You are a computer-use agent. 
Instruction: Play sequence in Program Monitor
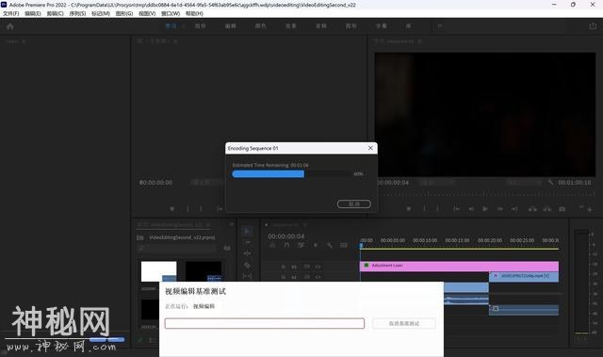(485, 209)
